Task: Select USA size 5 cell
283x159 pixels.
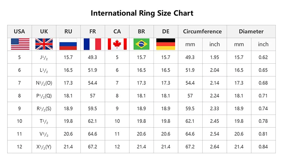Action: point(20,57)
